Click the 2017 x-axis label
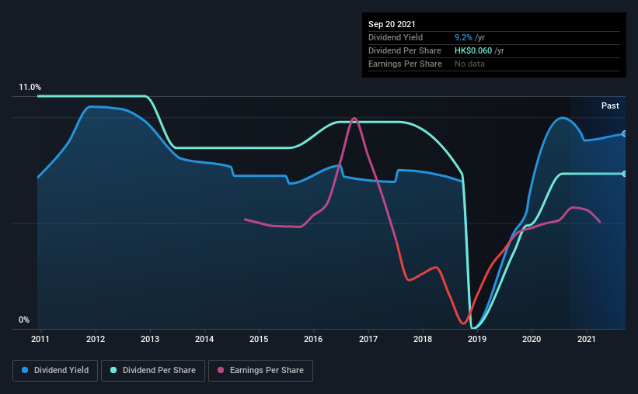Screen dimensions: 638x394 tap(368, 339)
